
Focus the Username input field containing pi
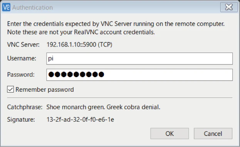[139, 59]
